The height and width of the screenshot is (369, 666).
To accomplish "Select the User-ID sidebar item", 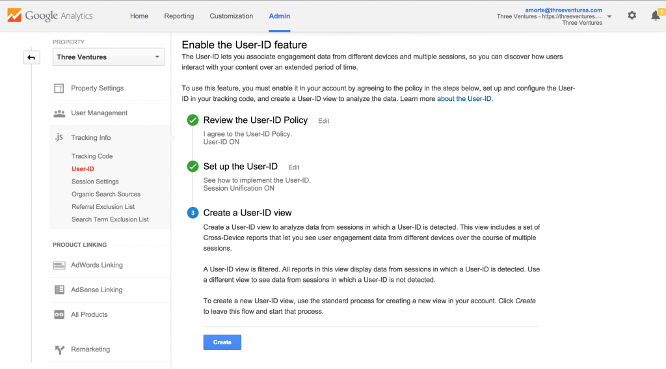I will point(83,169).
